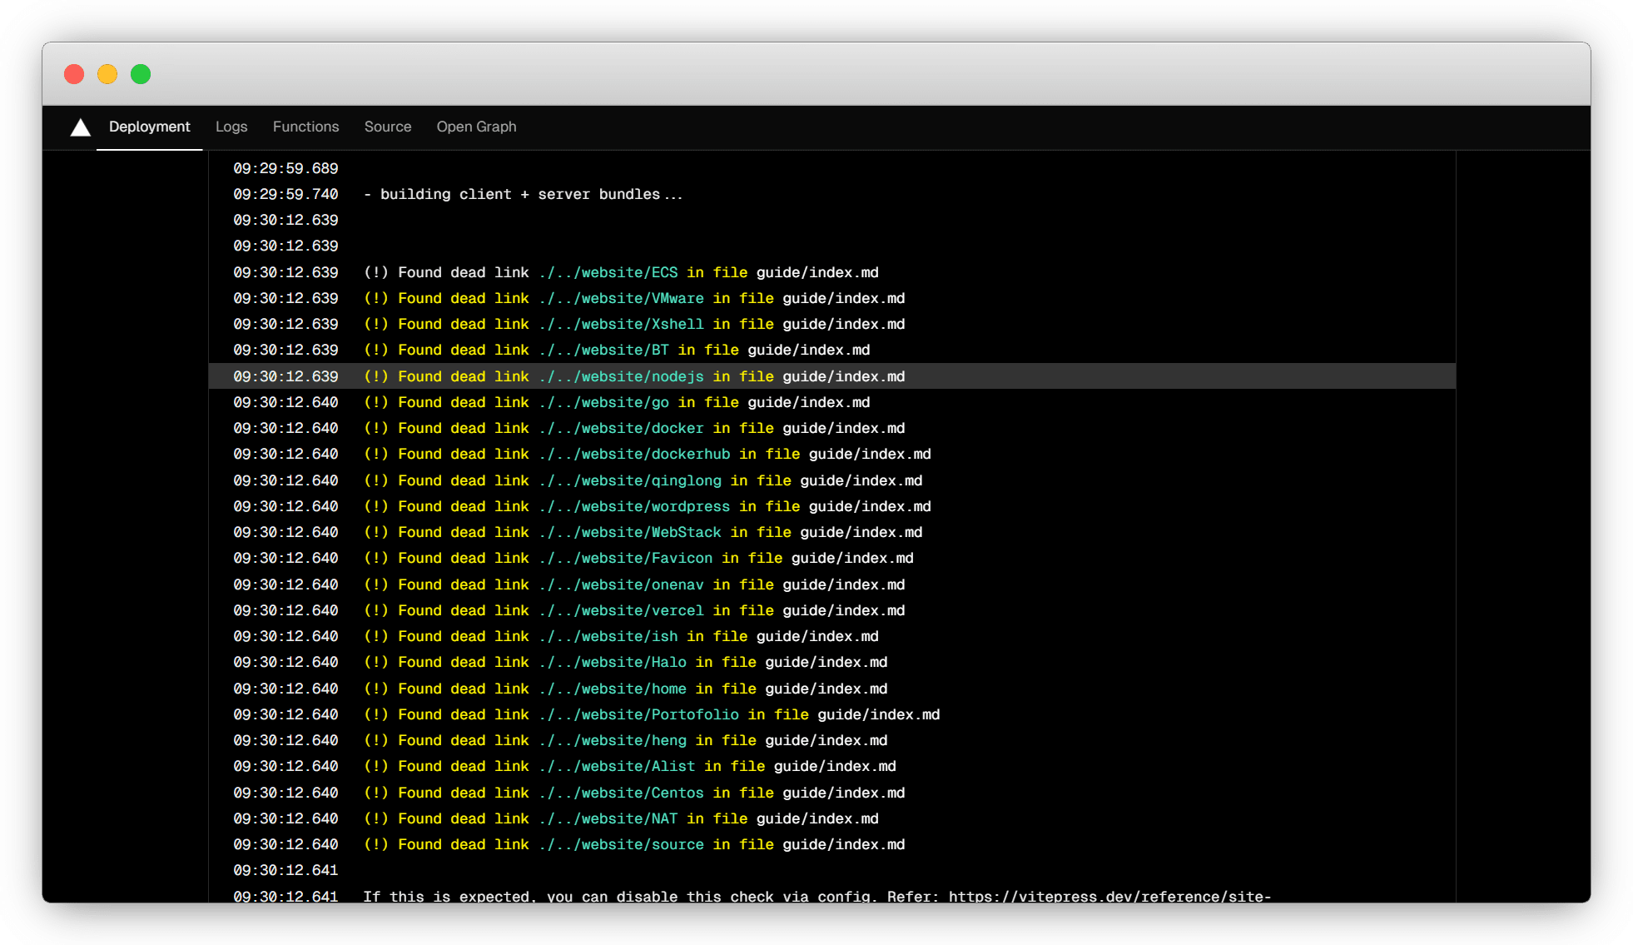Go to the Open Graph tab
1633x945 pixels.
tap(476, 127)
